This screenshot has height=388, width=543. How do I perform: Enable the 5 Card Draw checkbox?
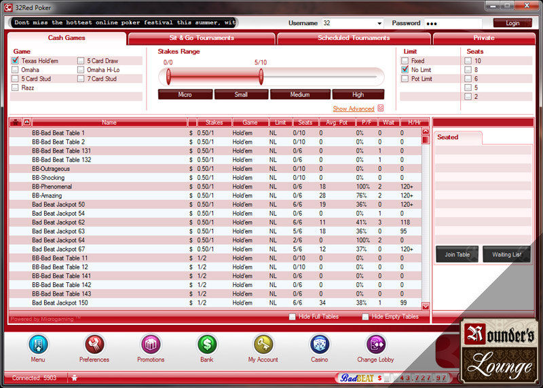tap(81, 60)
